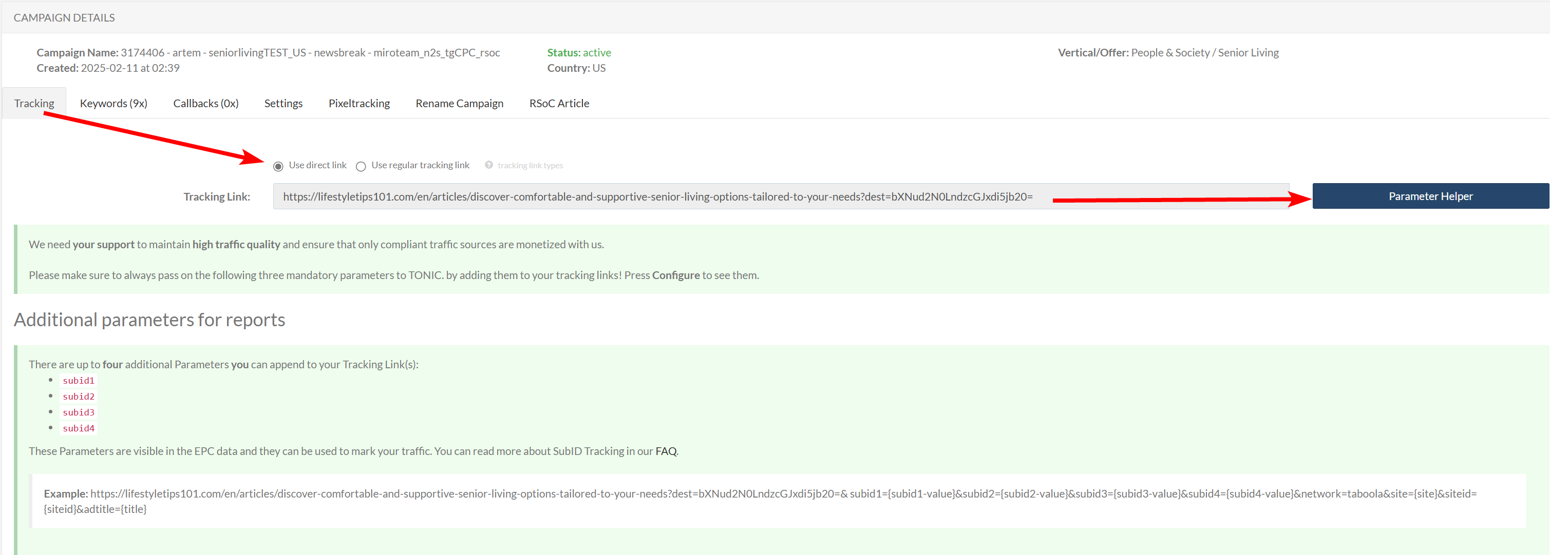
Task: Click the tracking link types text
Action: [x=530, y=165]
